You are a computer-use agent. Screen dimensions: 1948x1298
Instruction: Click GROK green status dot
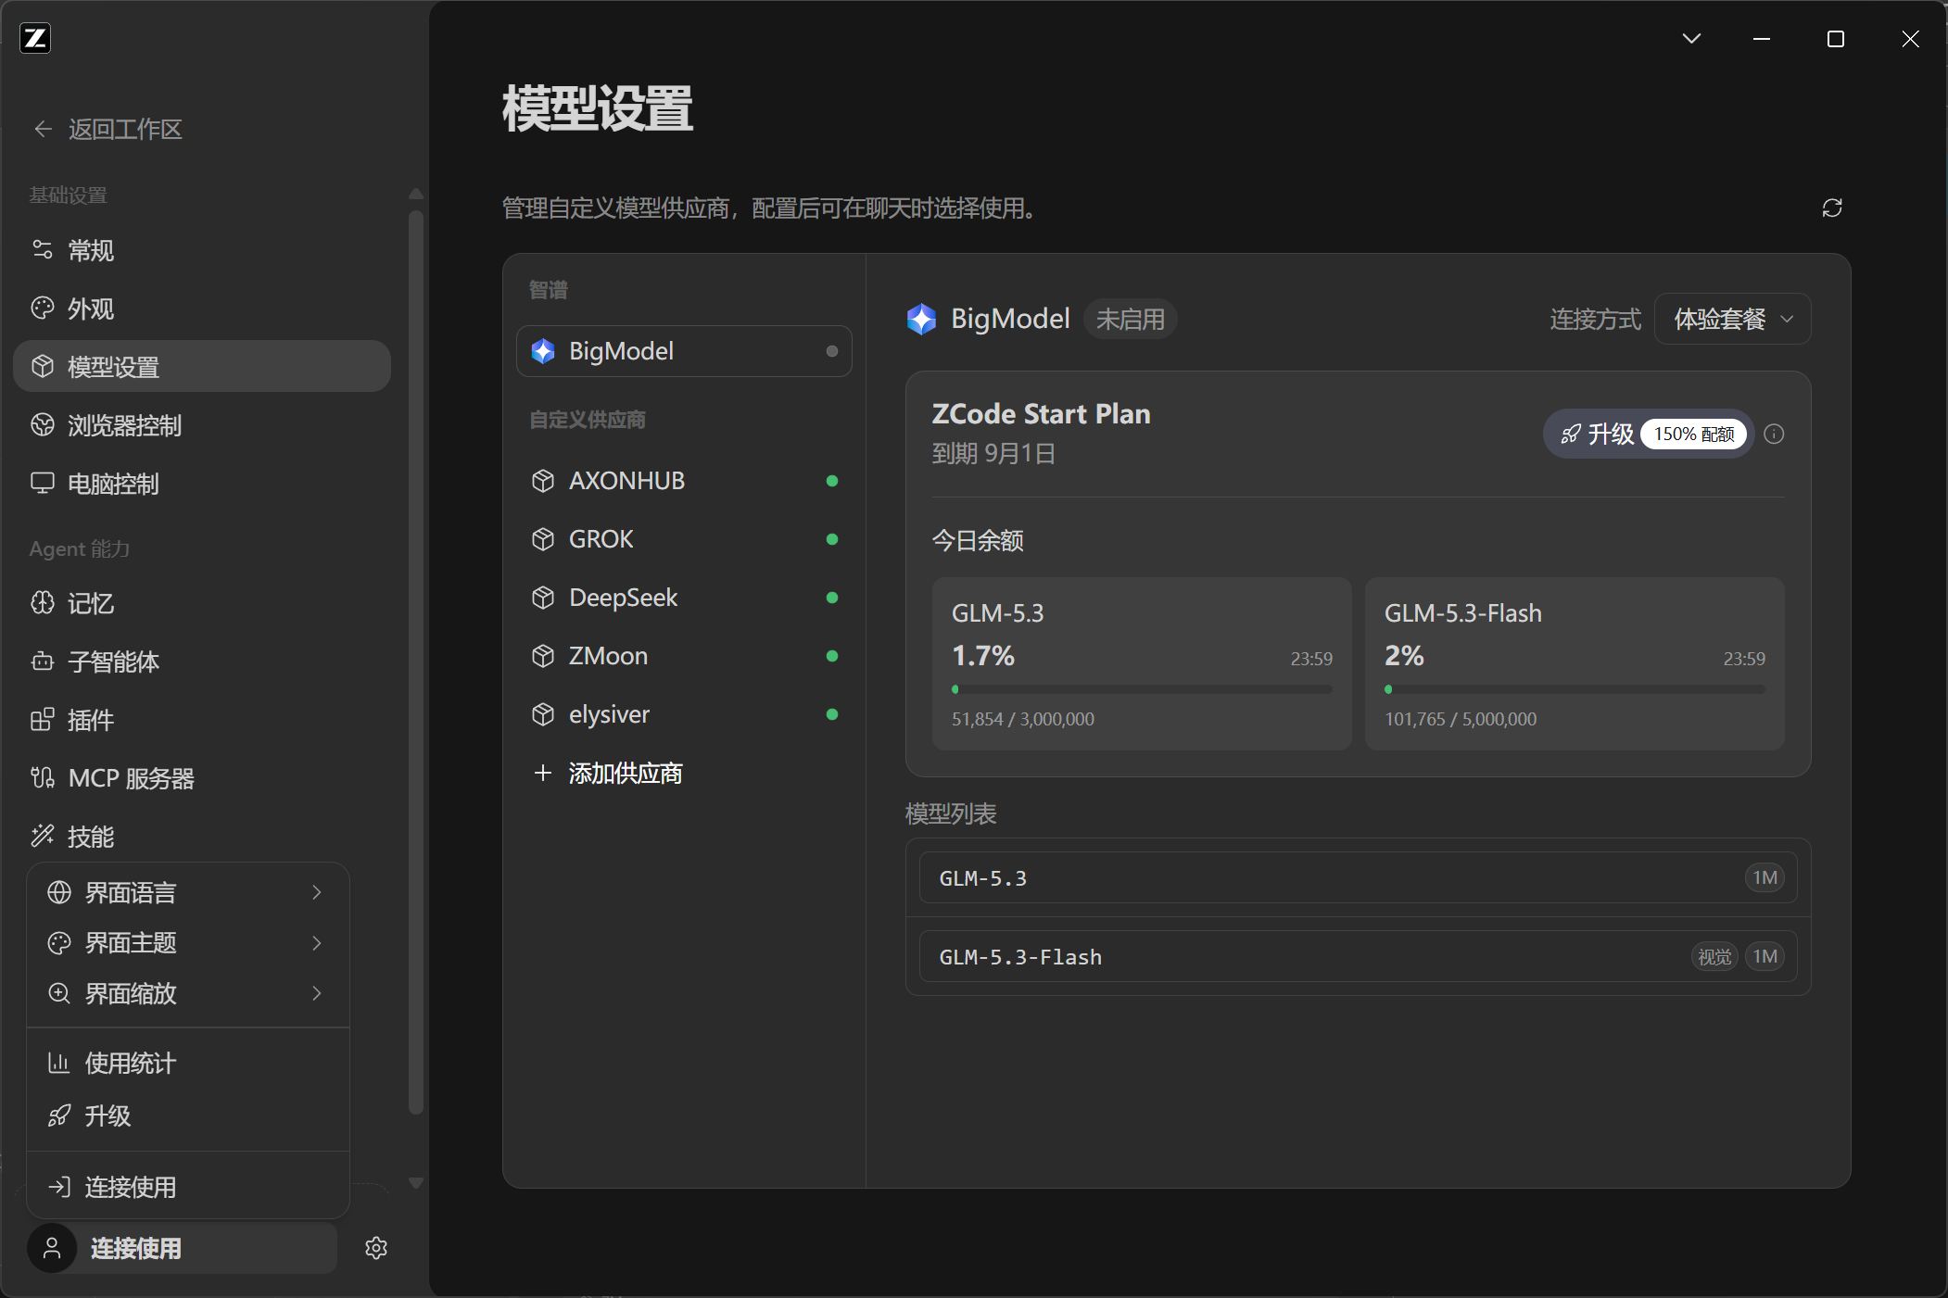point(832,539)
